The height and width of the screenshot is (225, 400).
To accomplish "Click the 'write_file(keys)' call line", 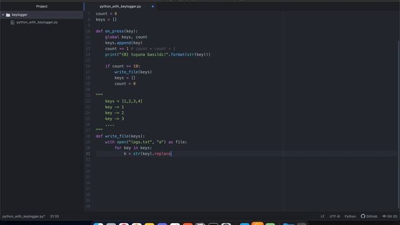I will pos(133,72).
